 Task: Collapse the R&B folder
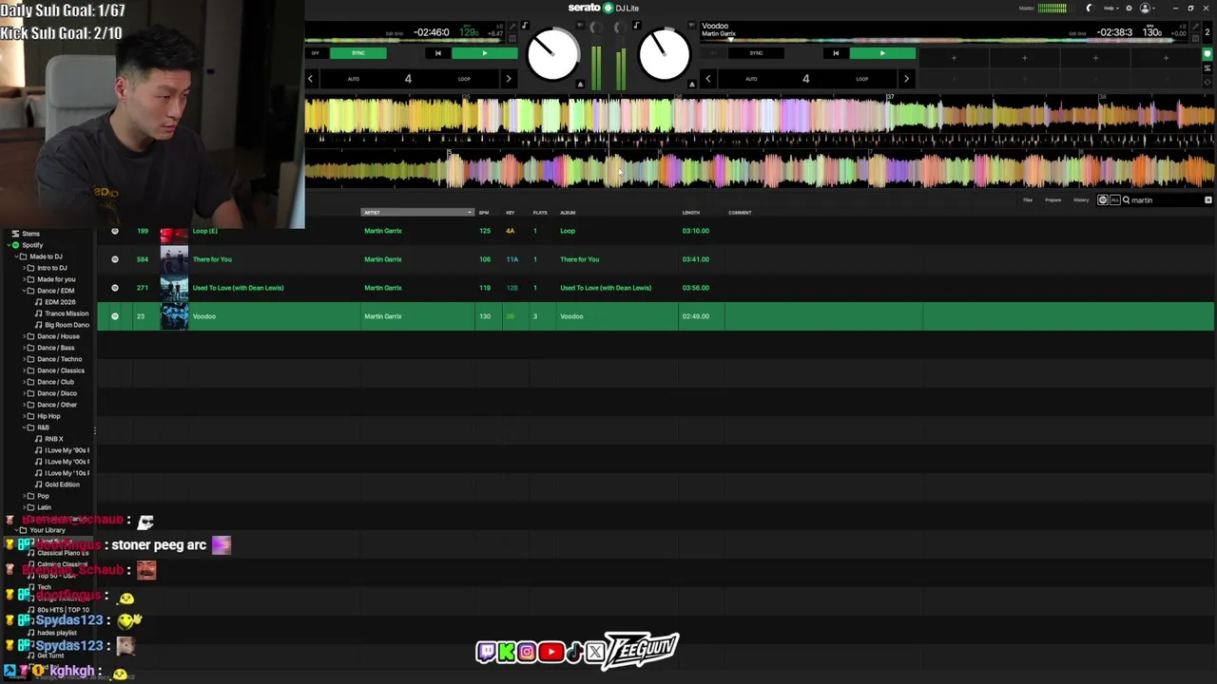point(24,427)
